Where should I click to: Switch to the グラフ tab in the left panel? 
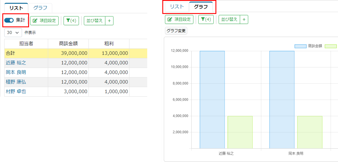coord(40,8)
